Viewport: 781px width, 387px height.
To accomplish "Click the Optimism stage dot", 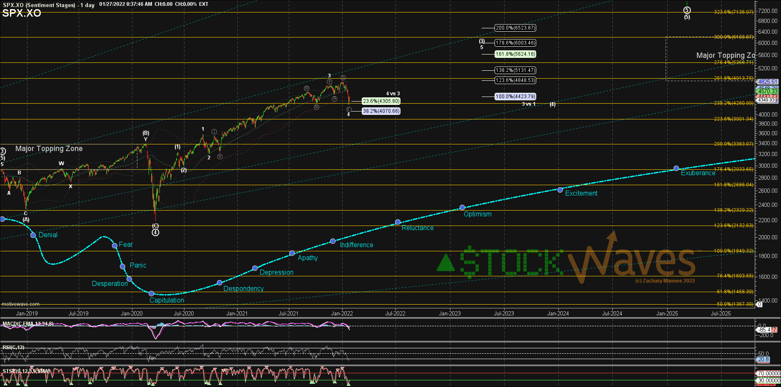I will point(462,207).
